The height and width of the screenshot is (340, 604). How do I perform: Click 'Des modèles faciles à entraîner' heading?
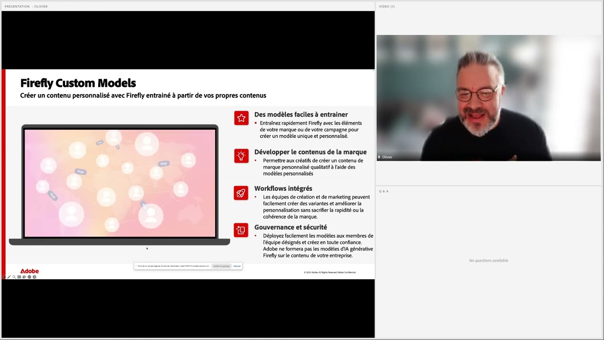tap(301, 114)
